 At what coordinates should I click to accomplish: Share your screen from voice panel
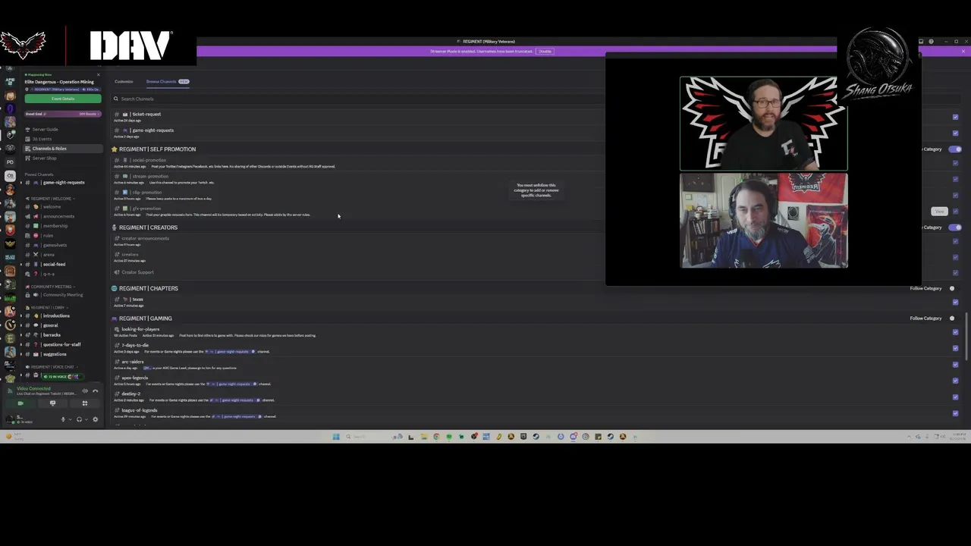[52, 403]
